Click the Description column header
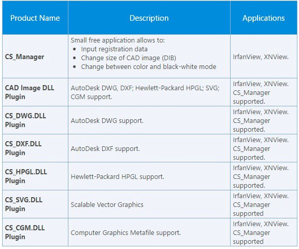The width and height of the screenshot is (299, 249). 149,18
